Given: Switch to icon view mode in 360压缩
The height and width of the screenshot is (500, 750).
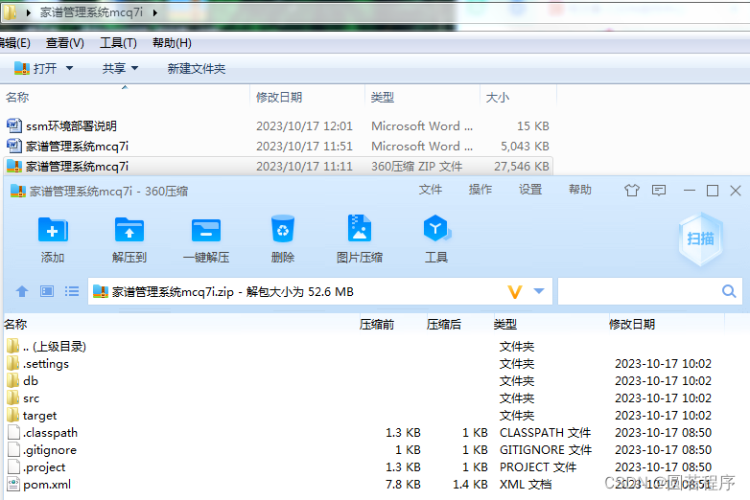Looking at the screenshot, I should [x=47, y=291].
